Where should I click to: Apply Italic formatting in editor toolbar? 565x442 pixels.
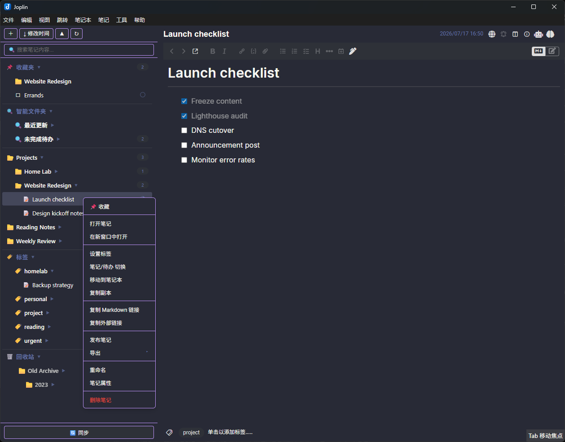click(x=224, y=51)
